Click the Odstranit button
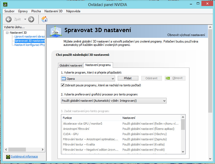 pyautogui.click(x=151, y=78)
